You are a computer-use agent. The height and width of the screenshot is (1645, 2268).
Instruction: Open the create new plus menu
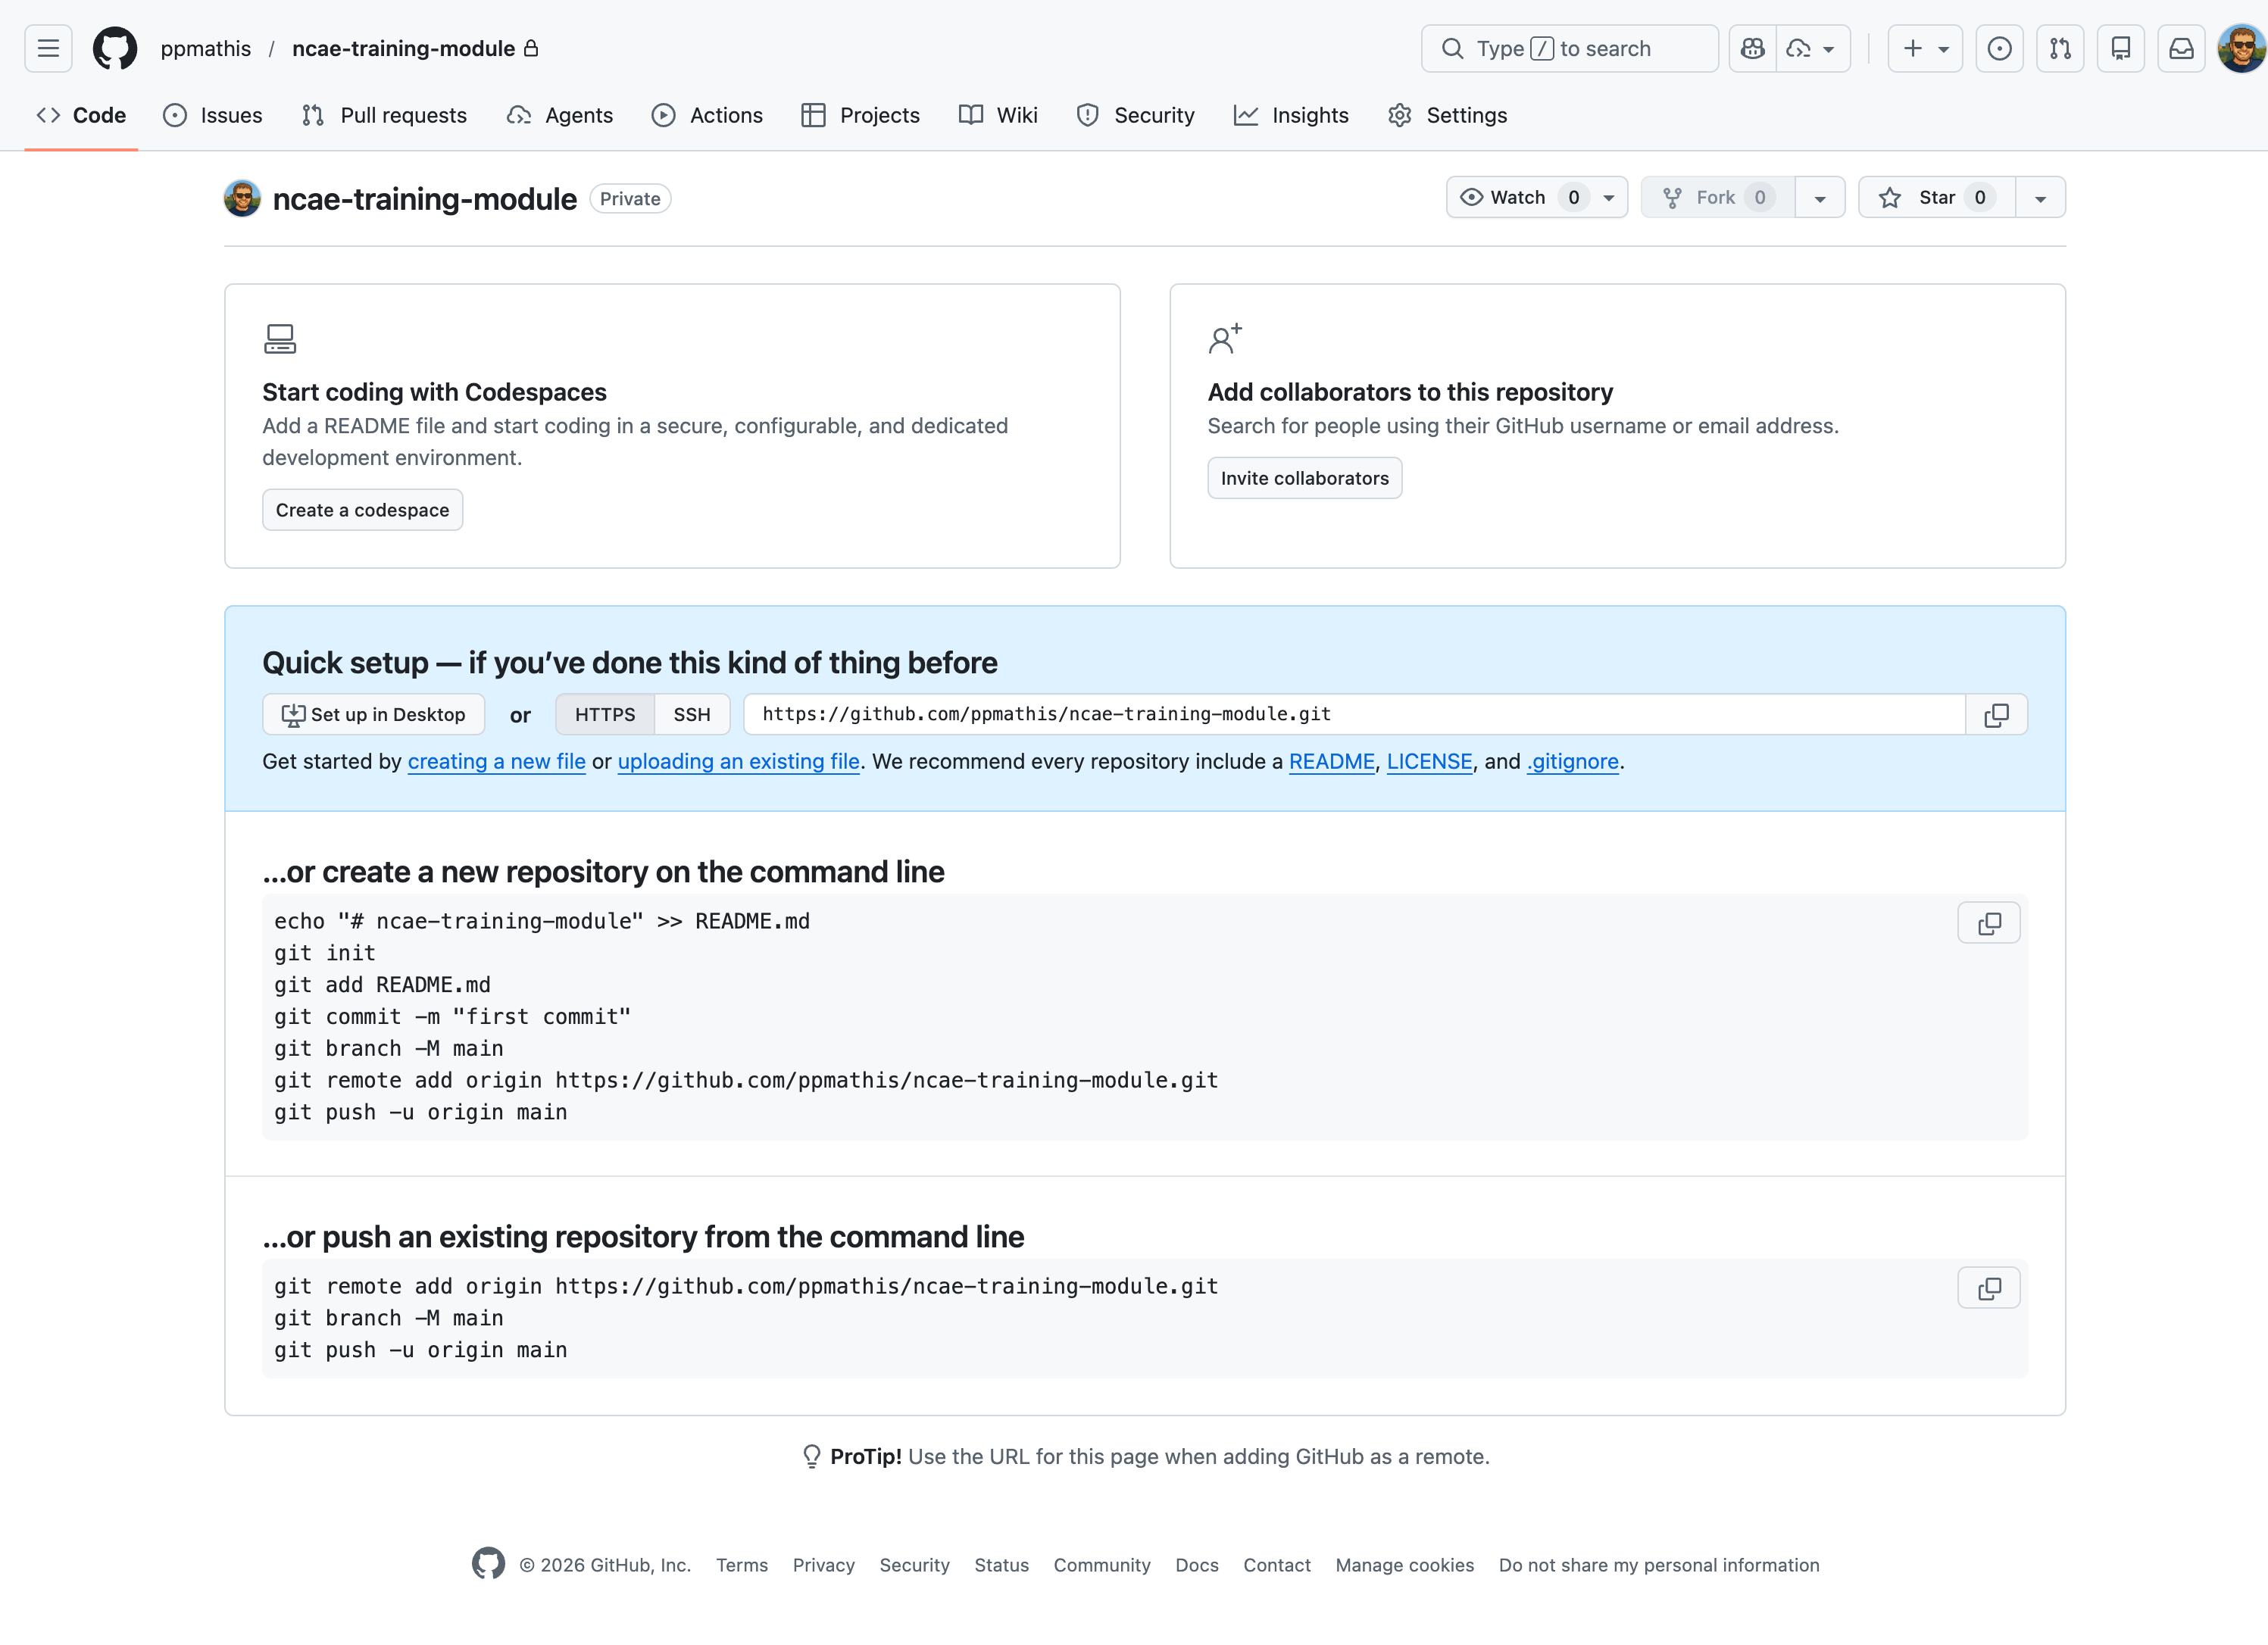point(1925,48)
